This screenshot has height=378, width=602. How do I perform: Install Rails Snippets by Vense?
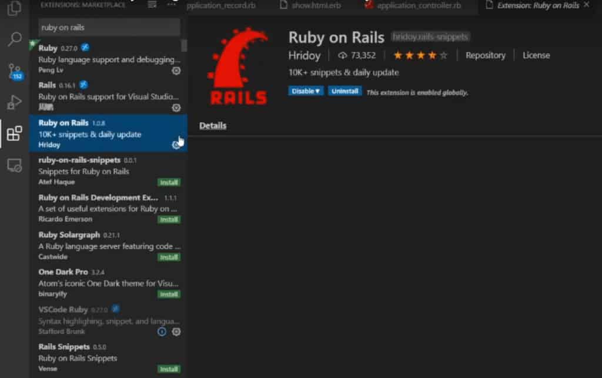pyautogui.click(x=169, y=369)
